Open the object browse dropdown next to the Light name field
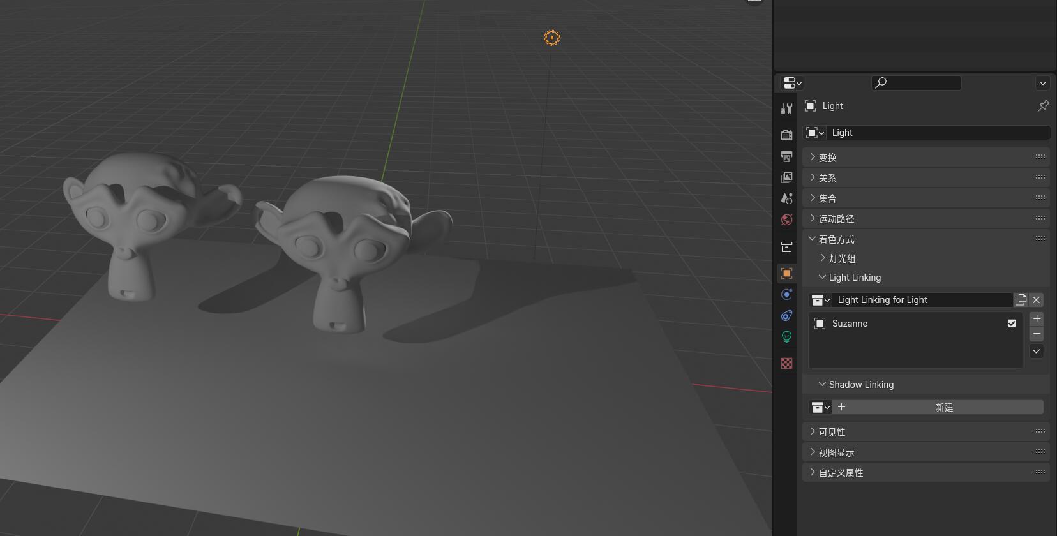The height and width of the screenshot is (536, 1057). (815, 133)
